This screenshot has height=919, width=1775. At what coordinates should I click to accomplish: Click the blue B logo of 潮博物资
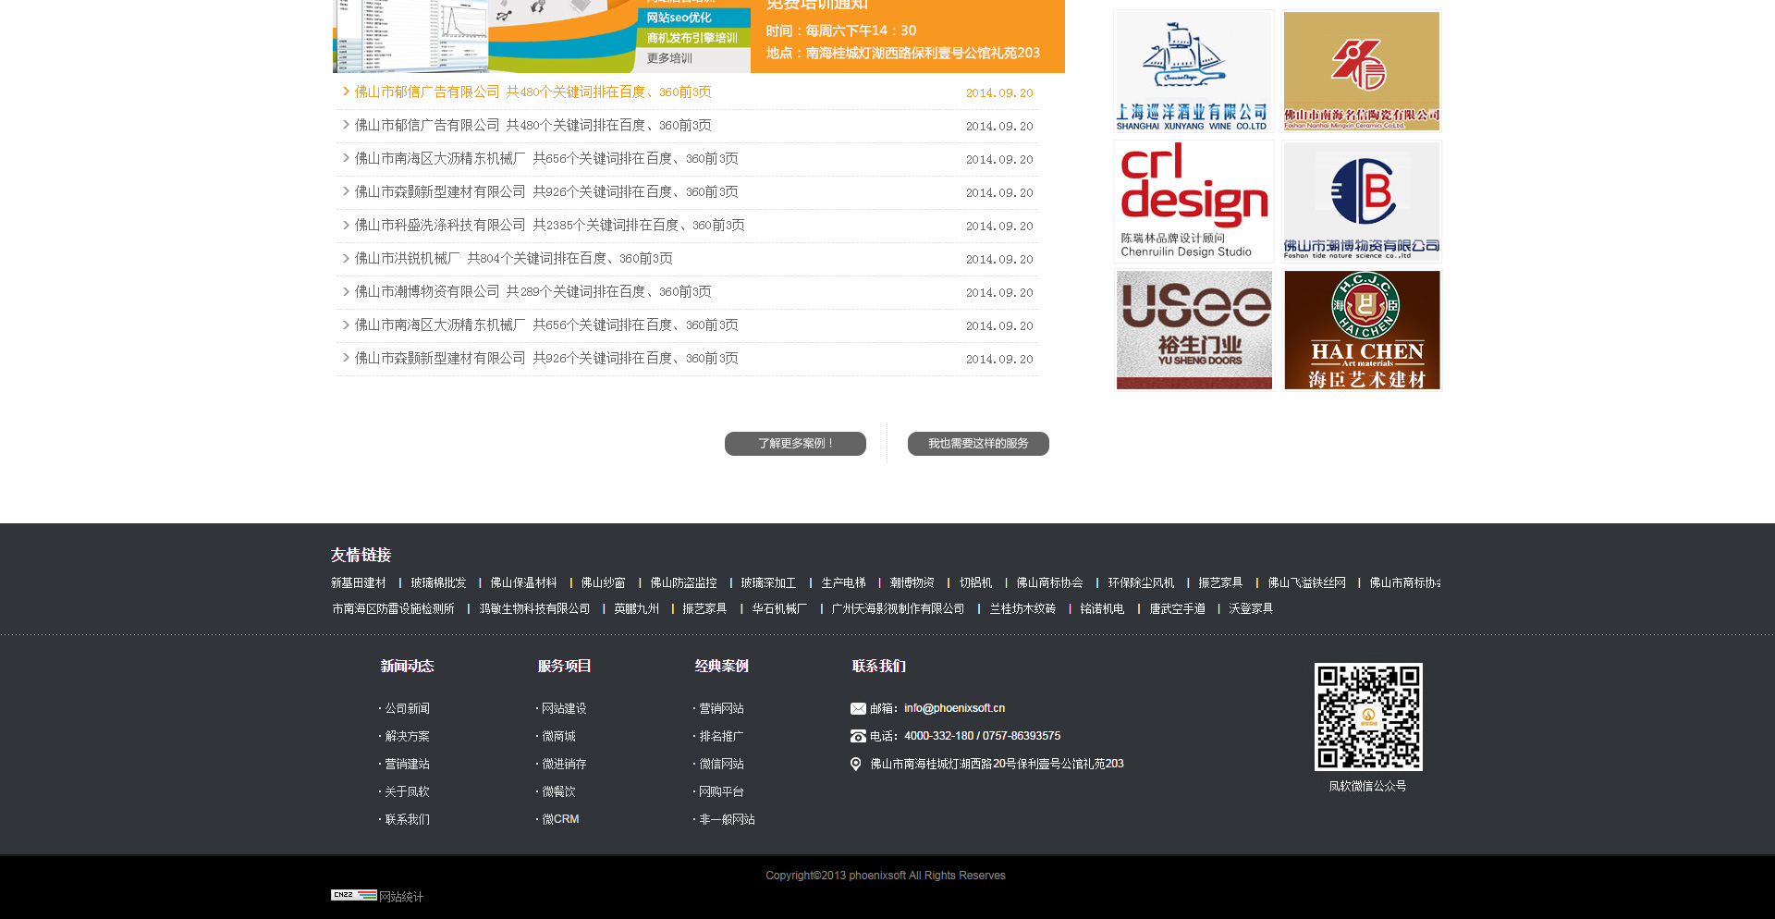pyautogui.click(x=1361, y=201)
